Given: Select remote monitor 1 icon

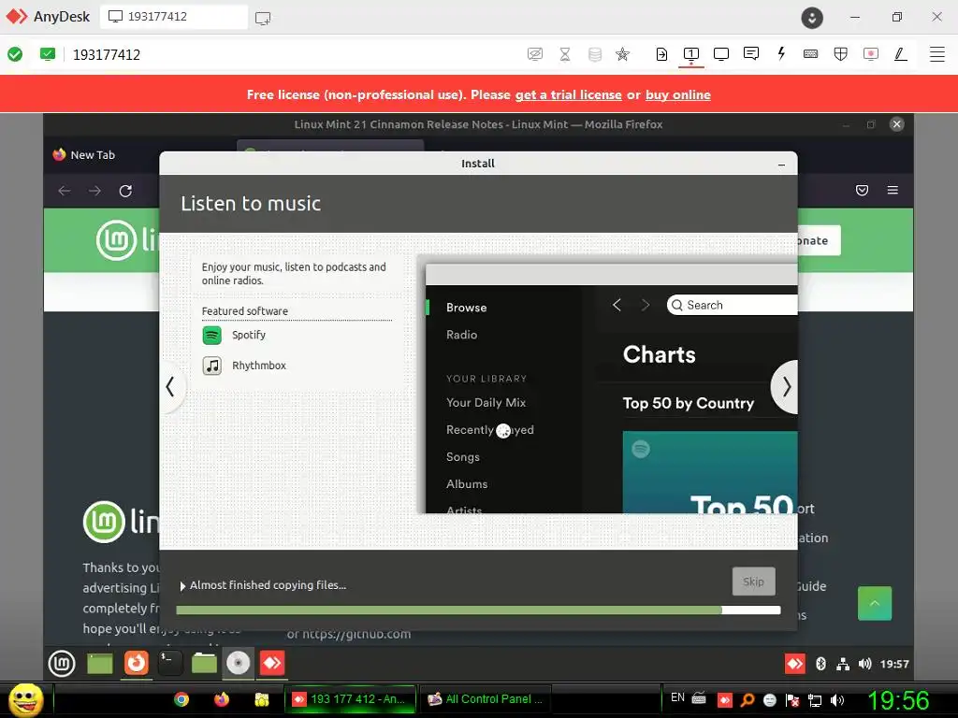Looking at the screenshot, I should 691,54.
